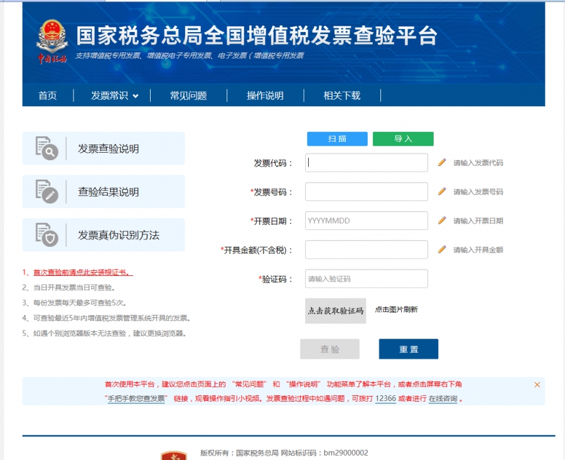Viewport: 565px width, 460px height.
Task: Click the *发票号码： field label
Action: [x=271, y=192]
